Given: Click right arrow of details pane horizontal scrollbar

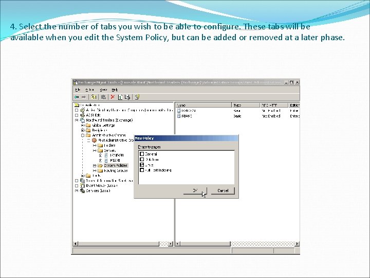Looking at the screenshot, I should click(297, 244).
